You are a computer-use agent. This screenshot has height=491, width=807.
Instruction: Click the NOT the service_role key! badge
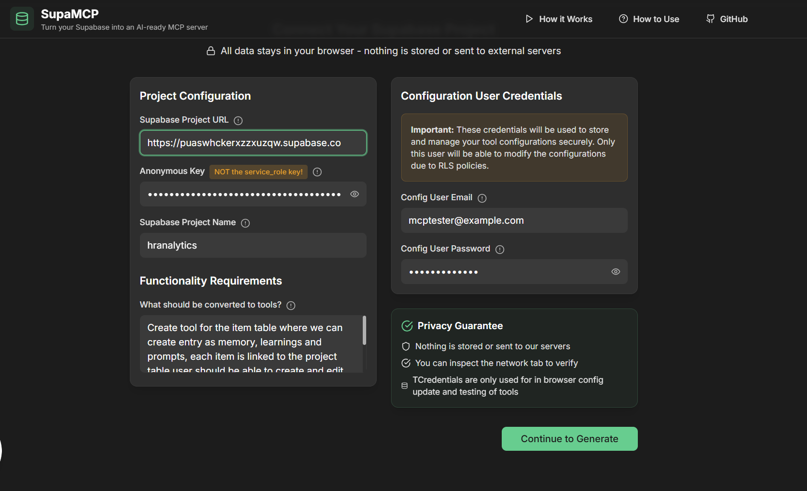[258, 172]
